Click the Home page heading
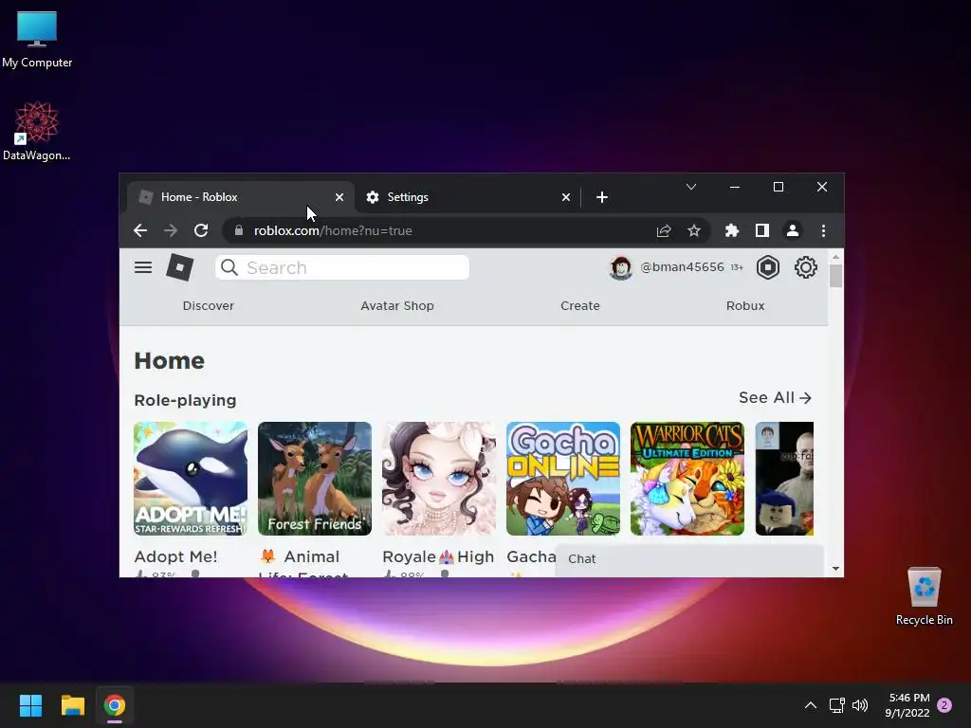 point(169,361)
